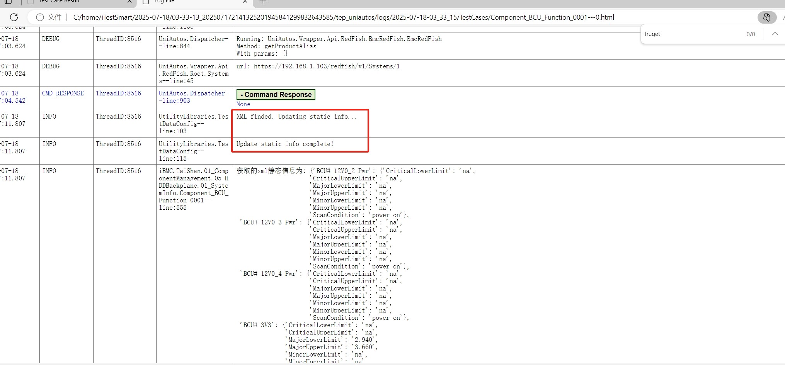This screenshot has height=365, width=785.
Task: Click the blue UniAutos.Dispatcher line:903 entry
Action: click(x=193, y=97)
